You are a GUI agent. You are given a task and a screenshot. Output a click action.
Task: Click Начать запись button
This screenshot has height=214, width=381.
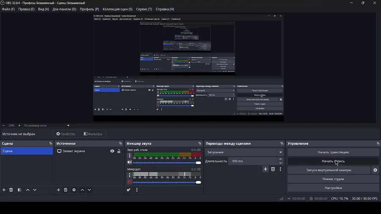[x=333, y=161]
